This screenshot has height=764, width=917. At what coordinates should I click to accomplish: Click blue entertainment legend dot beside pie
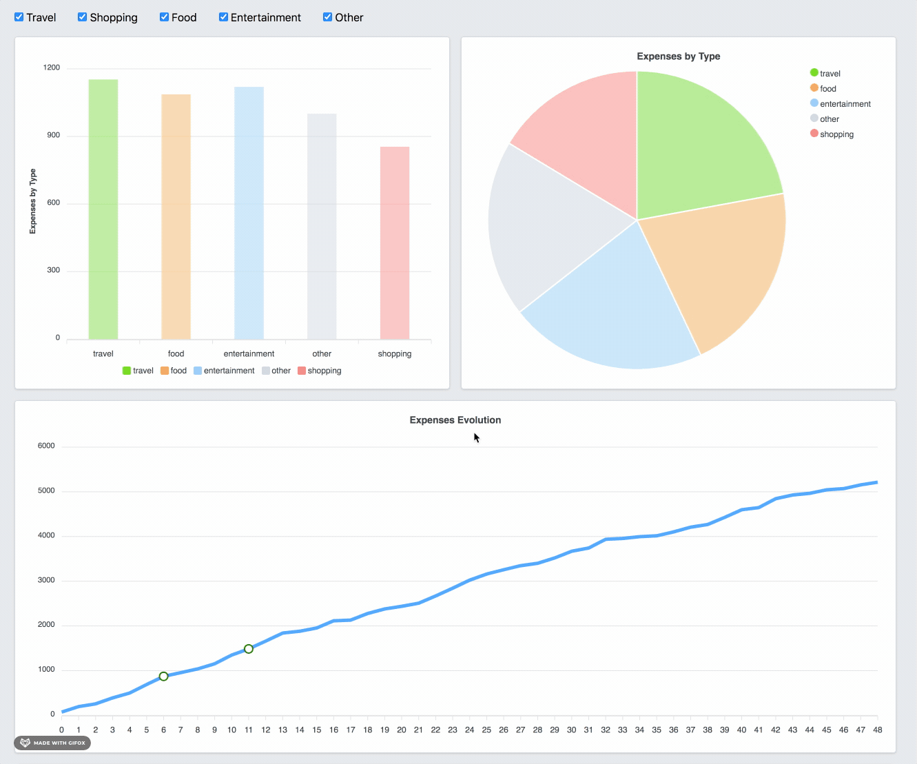[x=814, y=103]
